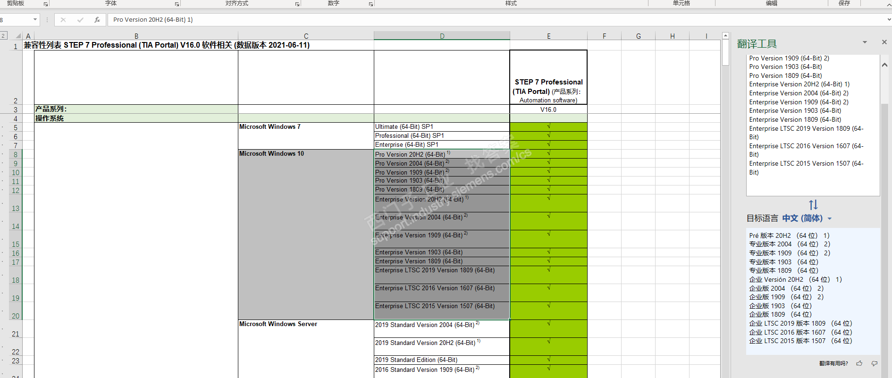Click source line Enterprise Version 20H2 (64-Bit) 1) in pane

point(799,84)
